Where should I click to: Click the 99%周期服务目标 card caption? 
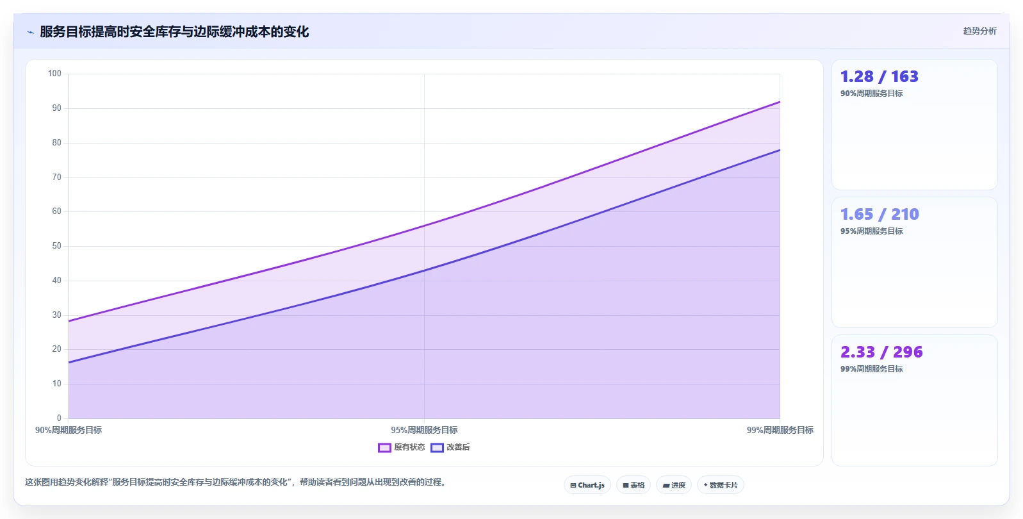tap(871, 369)
